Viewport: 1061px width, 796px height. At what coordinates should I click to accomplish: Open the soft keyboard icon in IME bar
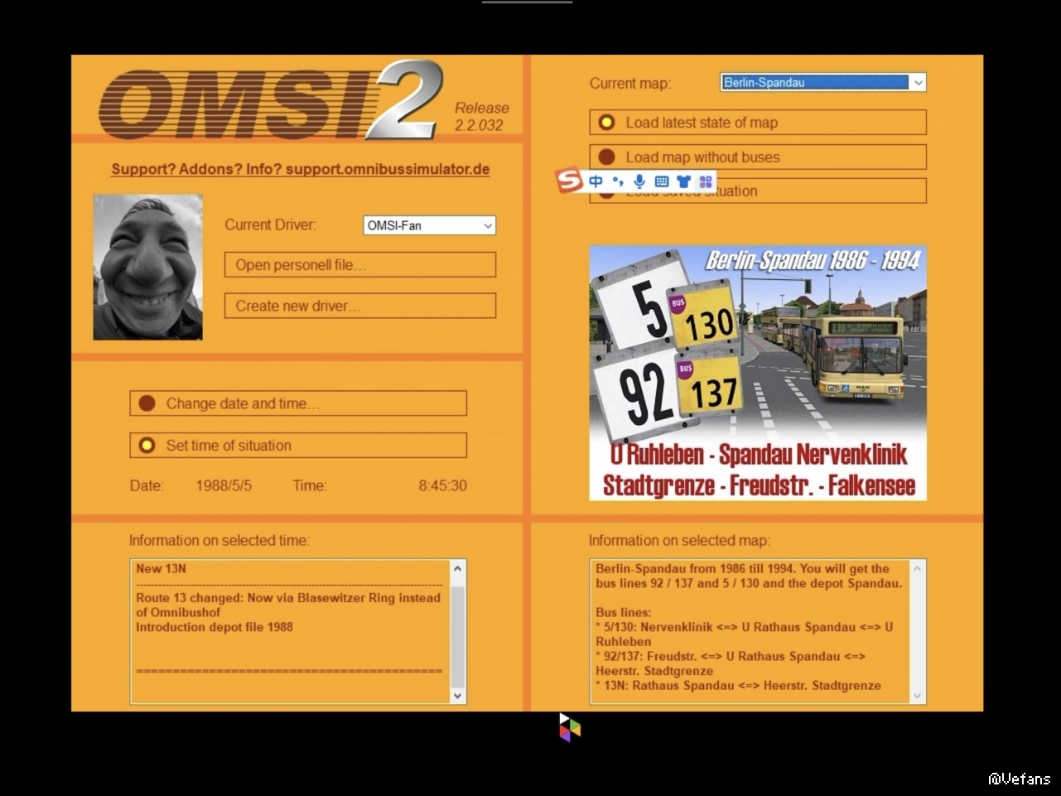[662, 181]
